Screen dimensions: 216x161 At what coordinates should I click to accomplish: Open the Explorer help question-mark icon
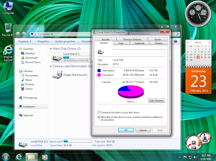click(x=175, y=41)
